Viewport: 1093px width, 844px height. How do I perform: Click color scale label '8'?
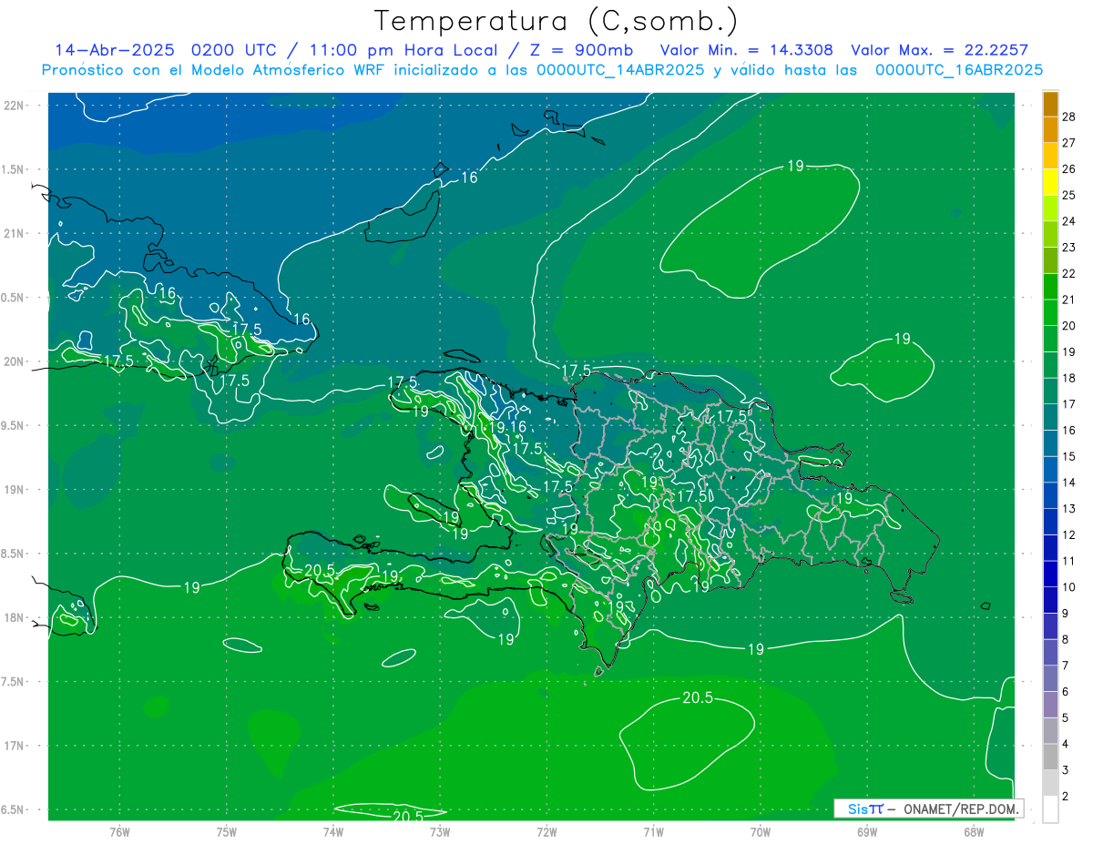[x=1067, y=640]
